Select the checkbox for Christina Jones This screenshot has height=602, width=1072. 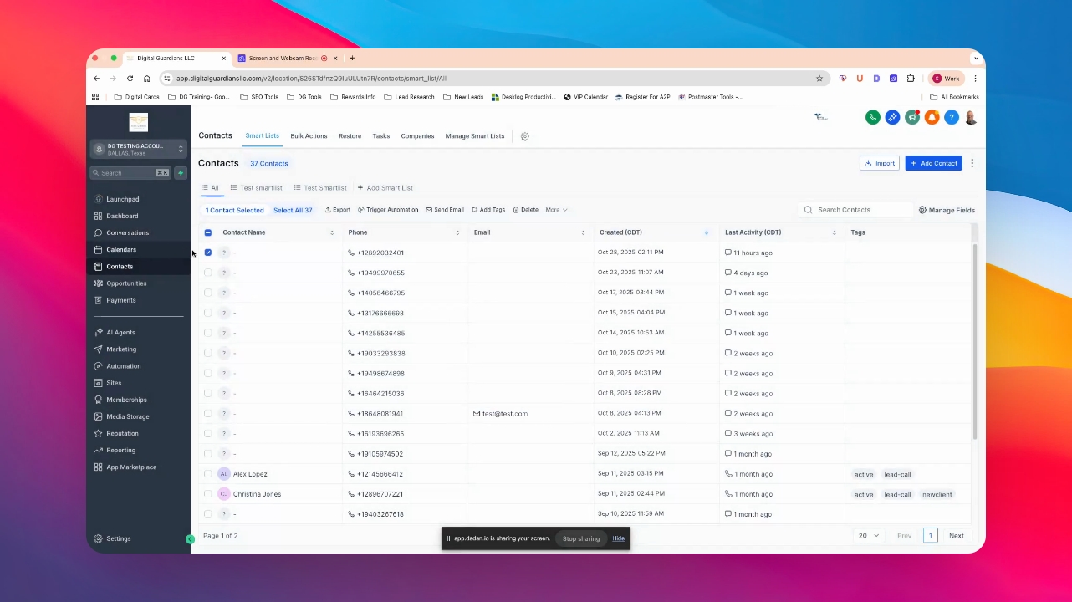pos(208,494)
